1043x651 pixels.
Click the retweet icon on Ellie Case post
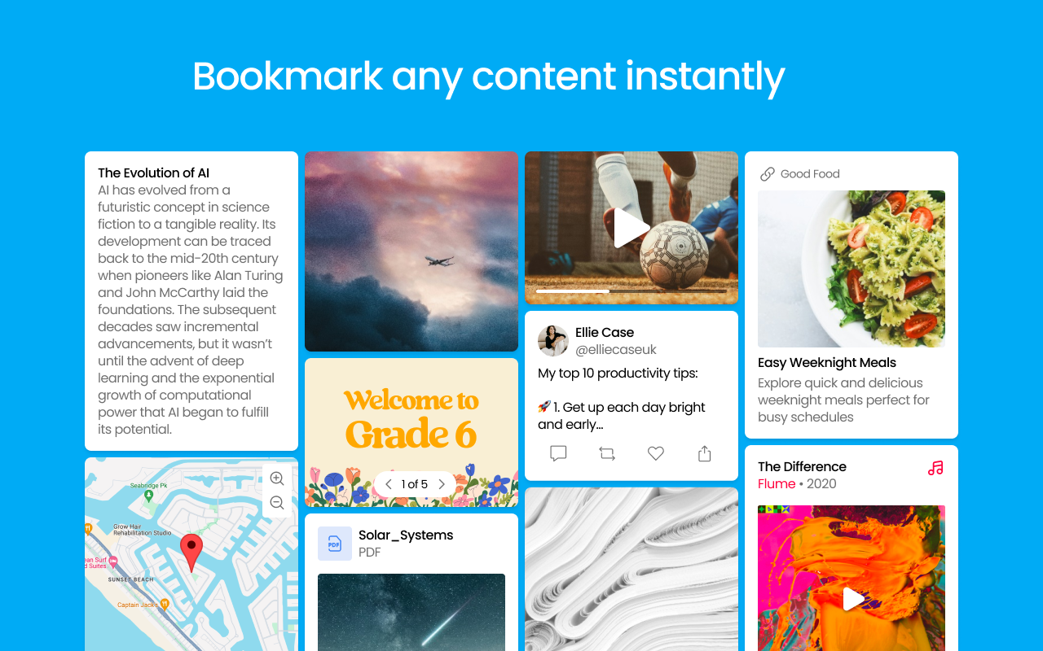pyautogui.click(x=607, y=453)
